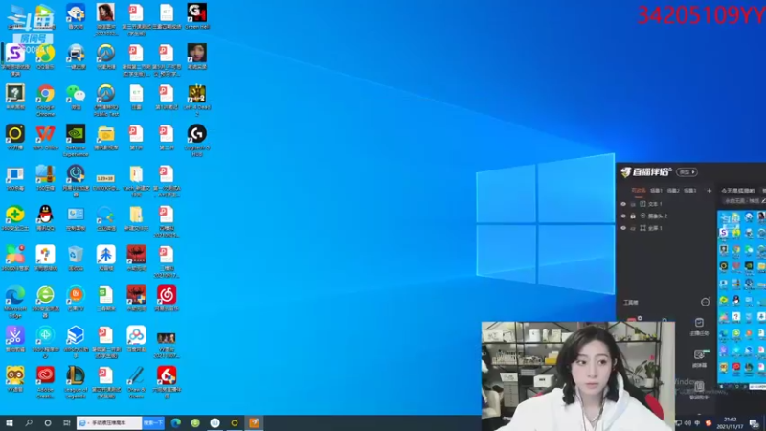The image size is (766, 431).
Task: Select the yellow ring YY broadcast icon
Action: click(x=15, y=133)
